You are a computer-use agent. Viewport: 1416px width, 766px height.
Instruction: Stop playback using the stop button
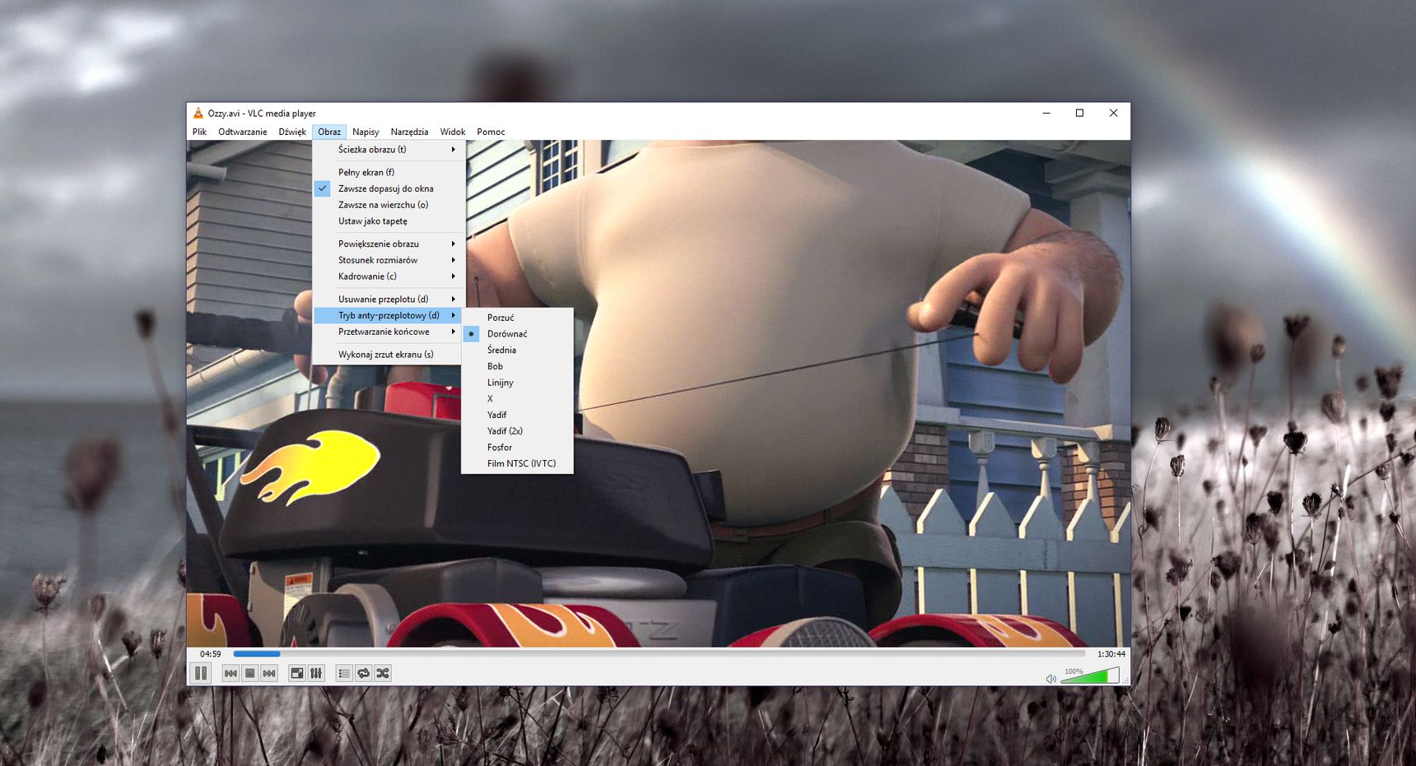(250, 673)
